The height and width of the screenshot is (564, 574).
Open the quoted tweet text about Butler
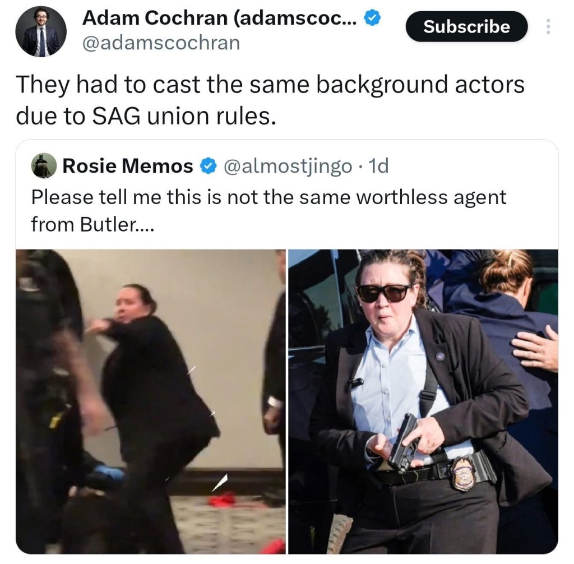point(269,211)
